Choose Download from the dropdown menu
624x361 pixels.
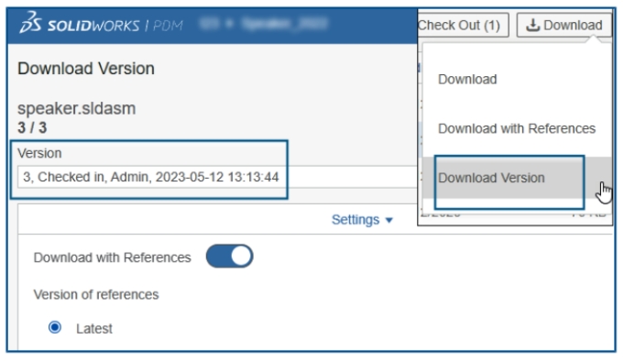click(x=467, y=79)
